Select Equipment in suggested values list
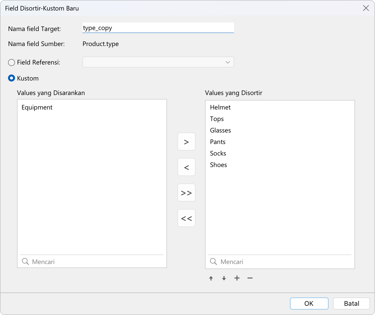375x315 pixels. point(37,107)
